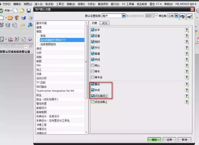Switch to the 尺寸 tab
This screenshot has width=199, height=145.
point(105,23)
